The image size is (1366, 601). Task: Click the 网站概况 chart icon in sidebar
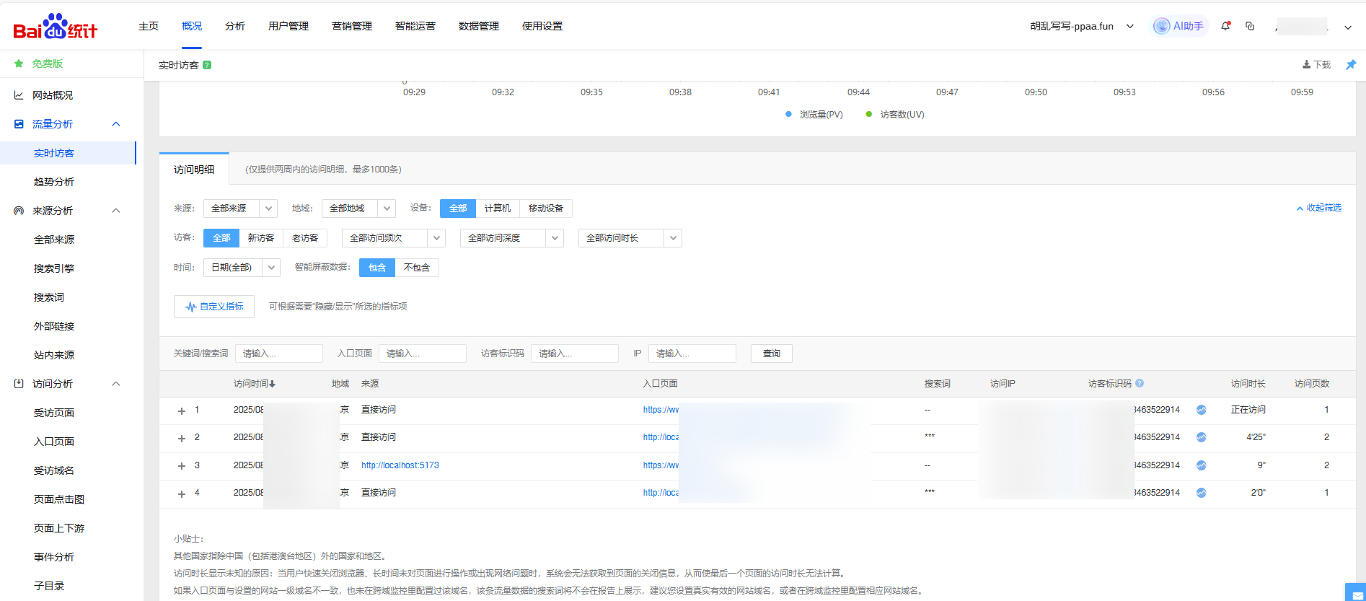click(x=19, y=95)
